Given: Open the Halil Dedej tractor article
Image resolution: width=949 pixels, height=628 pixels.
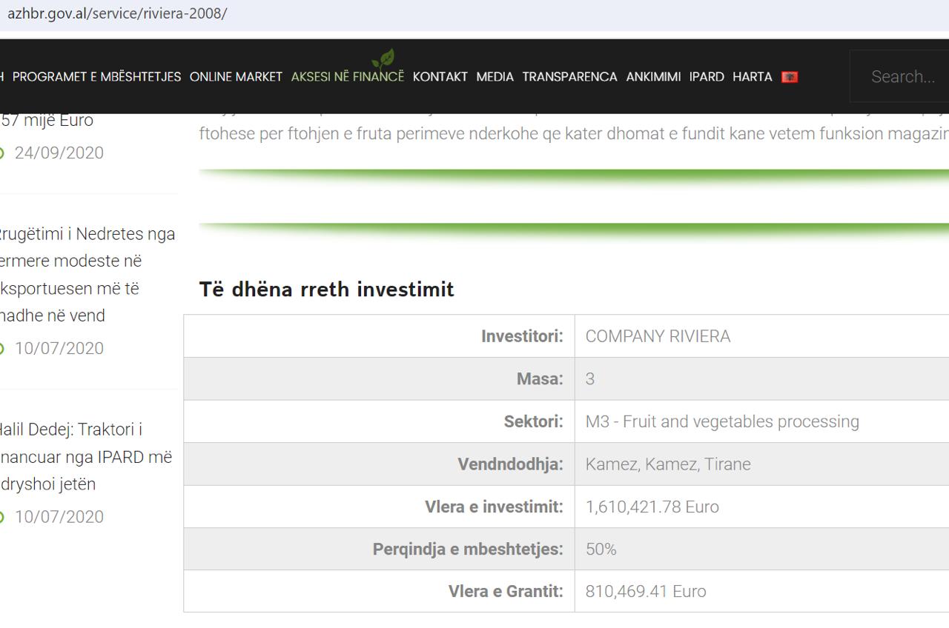Looking at the screenshot, I should 87,457.
